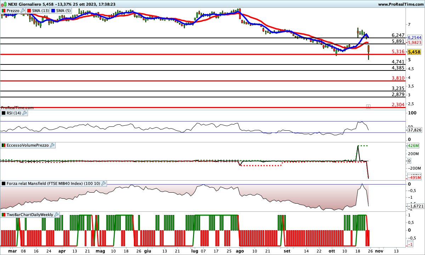Click the red 5,9823 SMA value tag
The image size is (425, 255).
[415, 42]
